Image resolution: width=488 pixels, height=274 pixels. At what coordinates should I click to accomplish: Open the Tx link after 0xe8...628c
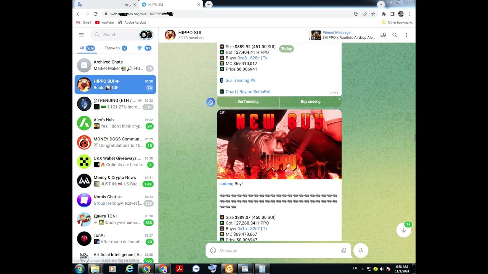(x=265, y=58)
